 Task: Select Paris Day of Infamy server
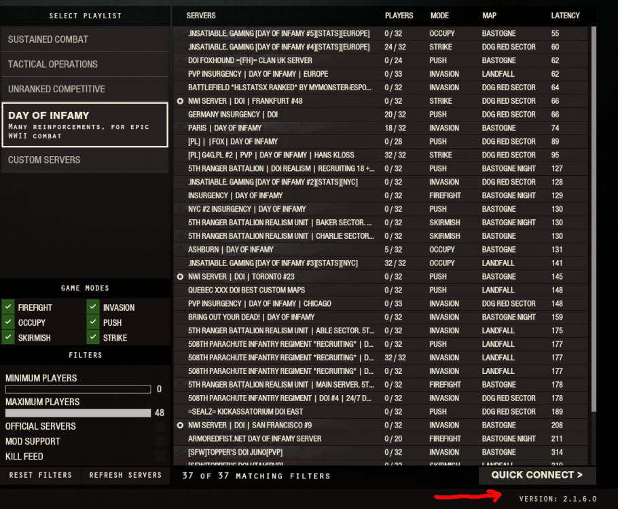pyautogui.click(x=380, y=128)
